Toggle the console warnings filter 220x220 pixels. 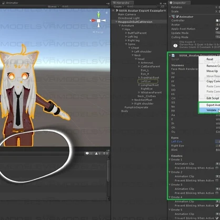coord(98,154)
